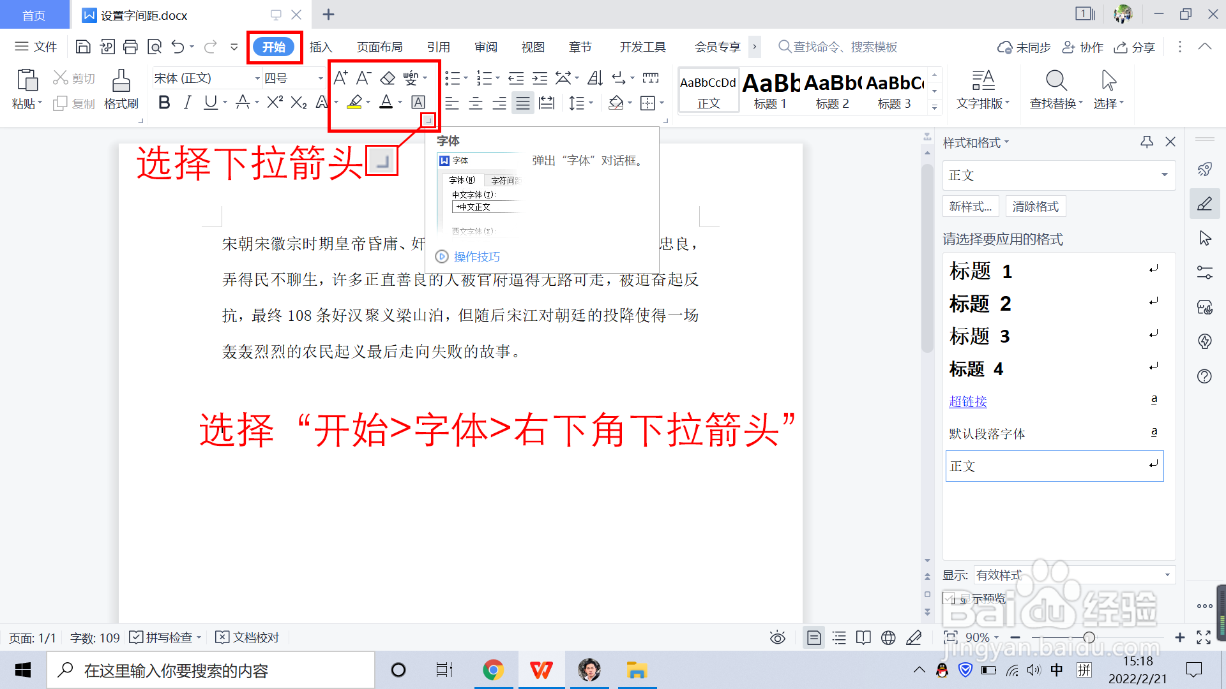Apply bold formatting with B icon

coord(164,102)
